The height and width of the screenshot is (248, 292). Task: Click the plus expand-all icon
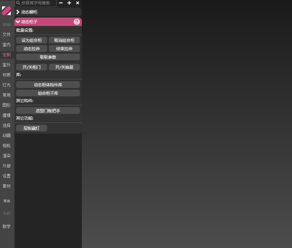coord(69,3)
